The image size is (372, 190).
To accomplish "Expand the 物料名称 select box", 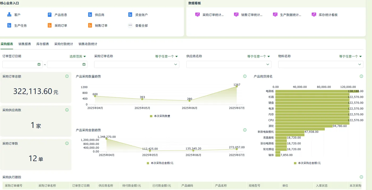I will 321,64.
